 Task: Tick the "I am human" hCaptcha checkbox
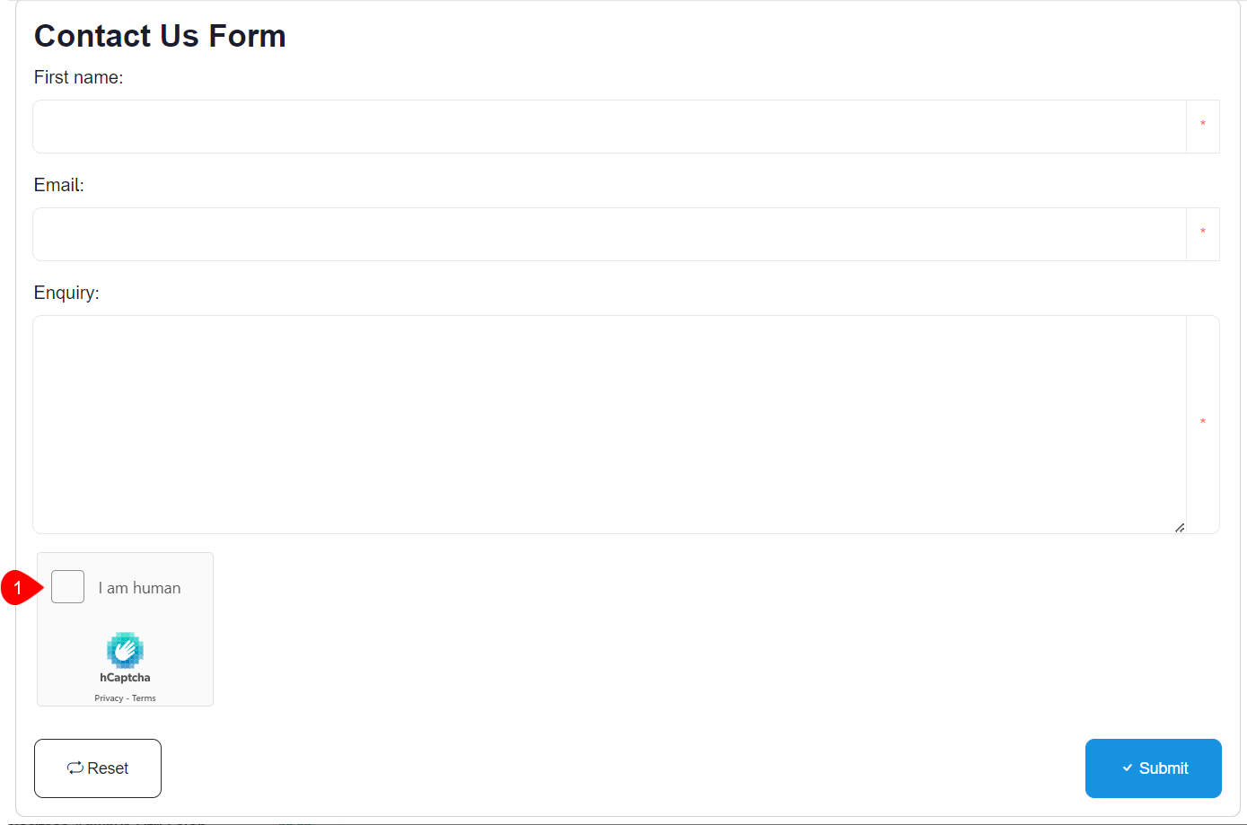[68, 587]
